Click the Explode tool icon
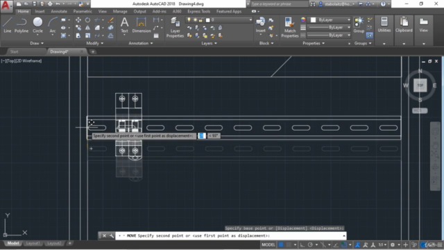Screen dimensions: 444x250 coord(111,28)
